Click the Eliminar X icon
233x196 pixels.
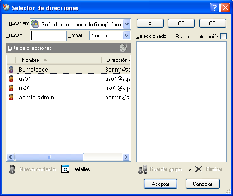pyautogui.click(x=199, y=169)
